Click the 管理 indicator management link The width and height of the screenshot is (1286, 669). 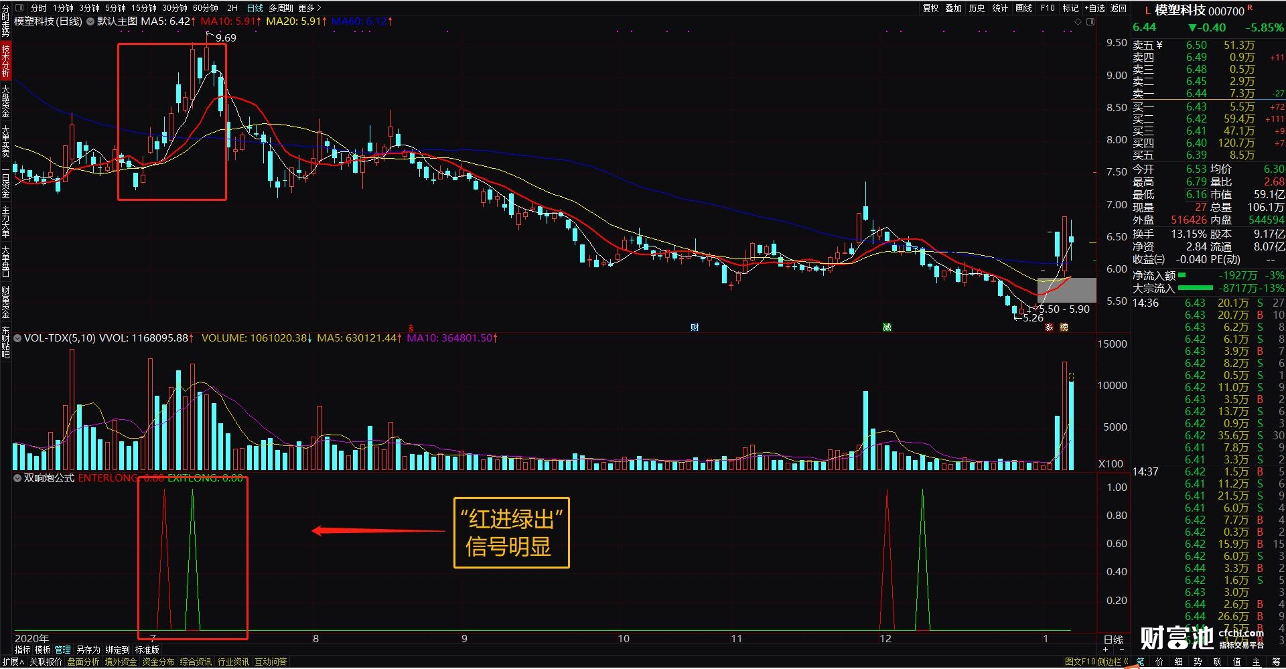pyautogui.click(x=63, y=650)
